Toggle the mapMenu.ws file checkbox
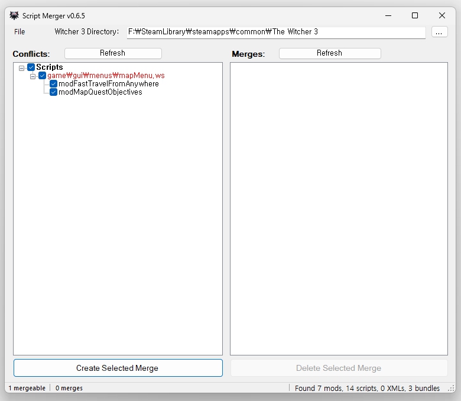Image resolution: width=461 pixels, height=401 pixels. tap(42, 76)
